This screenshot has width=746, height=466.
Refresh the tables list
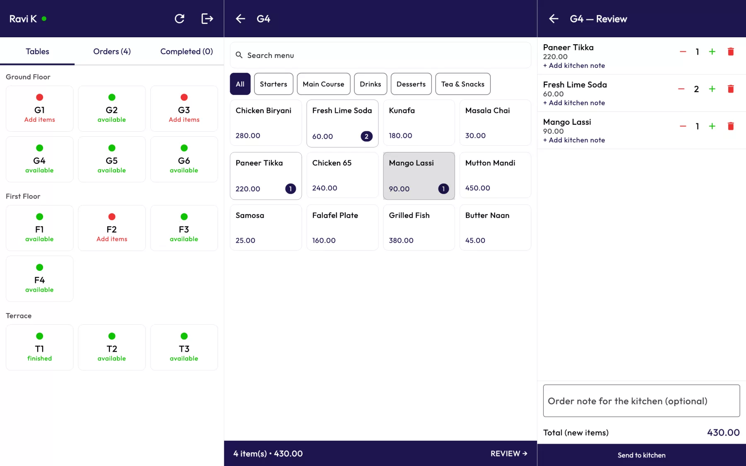[x=179, y=19]
